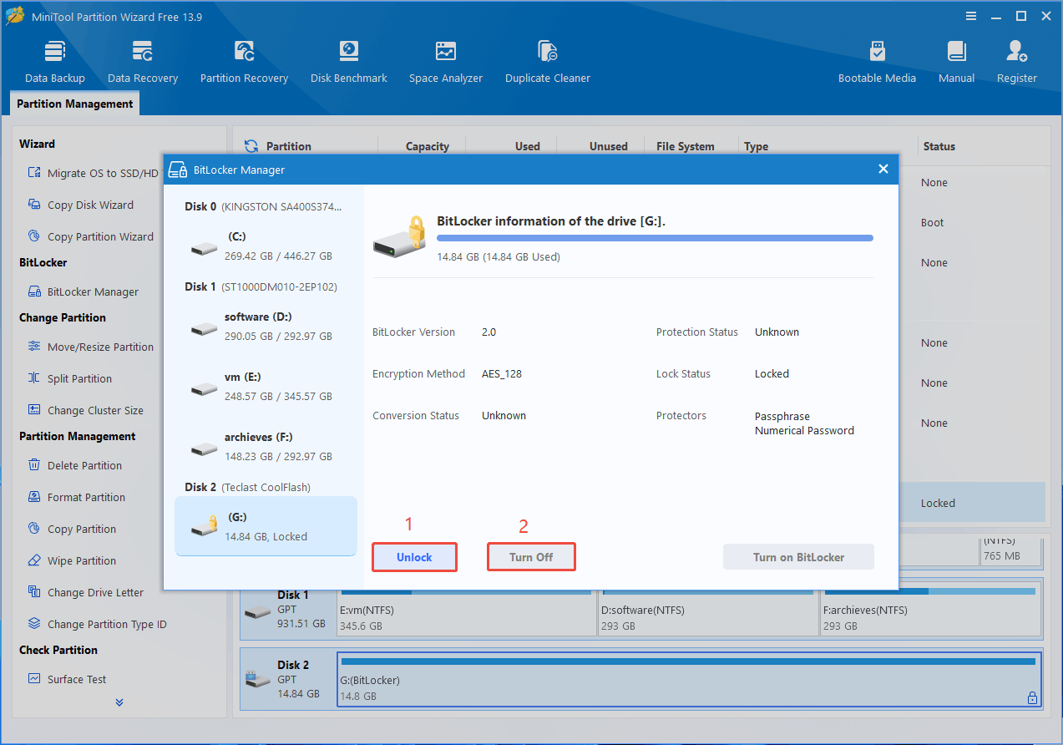1063x745 pixels.
Task: Choose Wipe Partition
Action: (x=72, y=560)
